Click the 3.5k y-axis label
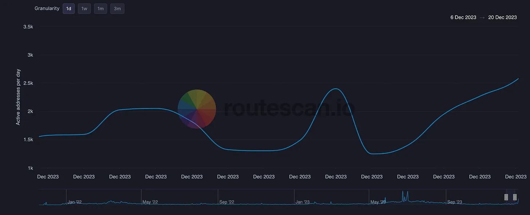The width and height of the screenshot is (530, 215). [x=28, y=26]
